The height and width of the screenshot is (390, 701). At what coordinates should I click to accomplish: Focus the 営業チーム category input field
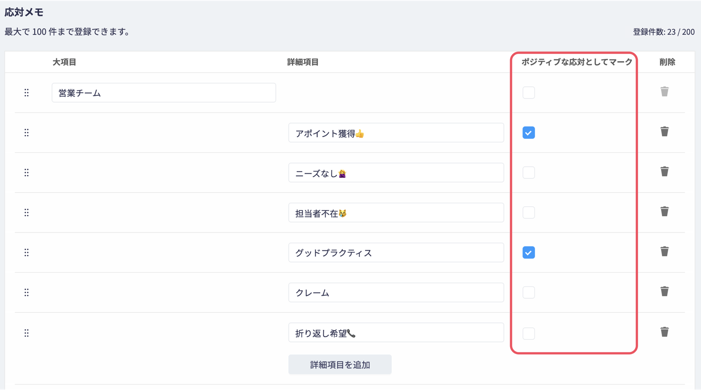[x=164, y=93]
